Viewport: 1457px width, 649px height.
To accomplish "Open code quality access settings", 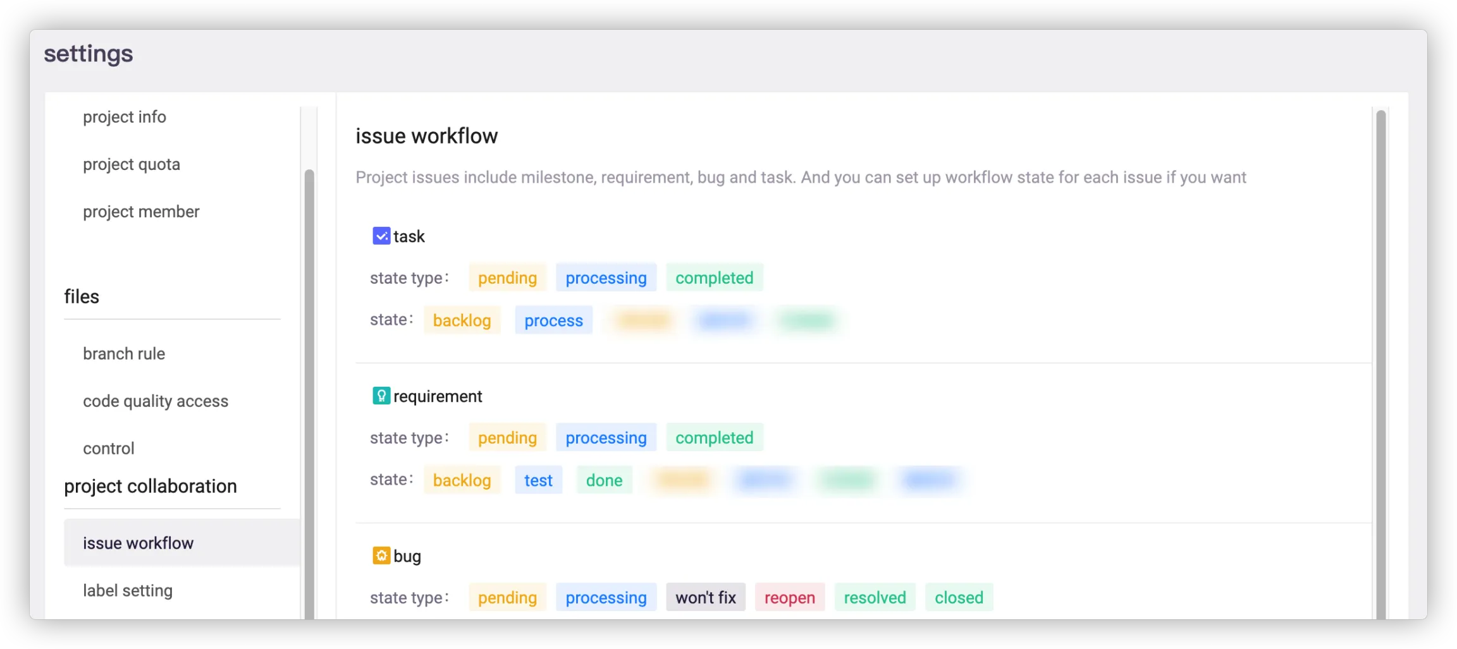I will (156, 401).
